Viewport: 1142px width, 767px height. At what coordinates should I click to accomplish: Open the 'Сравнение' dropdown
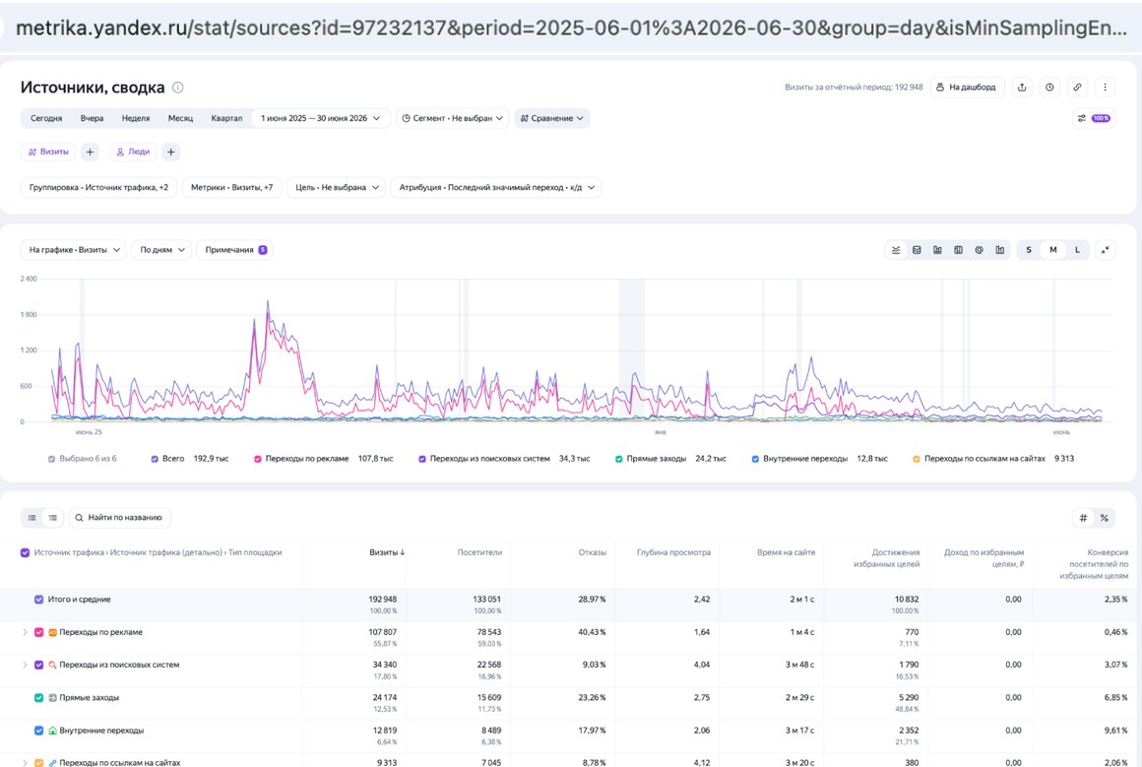[552, 118]
